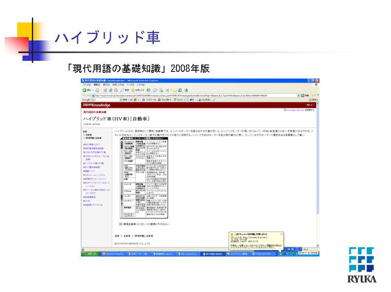Go to the Home page icon
The image size is (391, 292).
pos(116,90)
